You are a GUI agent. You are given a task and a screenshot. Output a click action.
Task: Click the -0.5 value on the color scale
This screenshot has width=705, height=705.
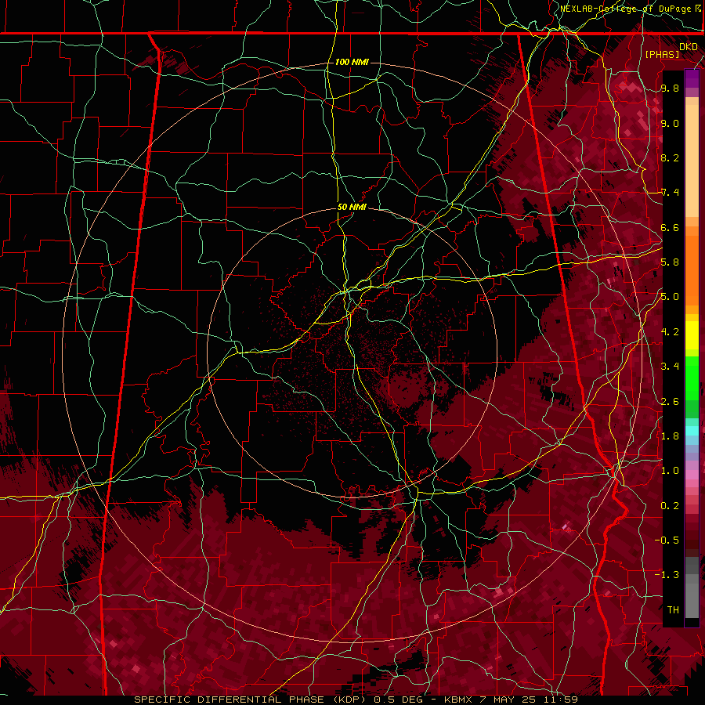[x=667, y=540]
